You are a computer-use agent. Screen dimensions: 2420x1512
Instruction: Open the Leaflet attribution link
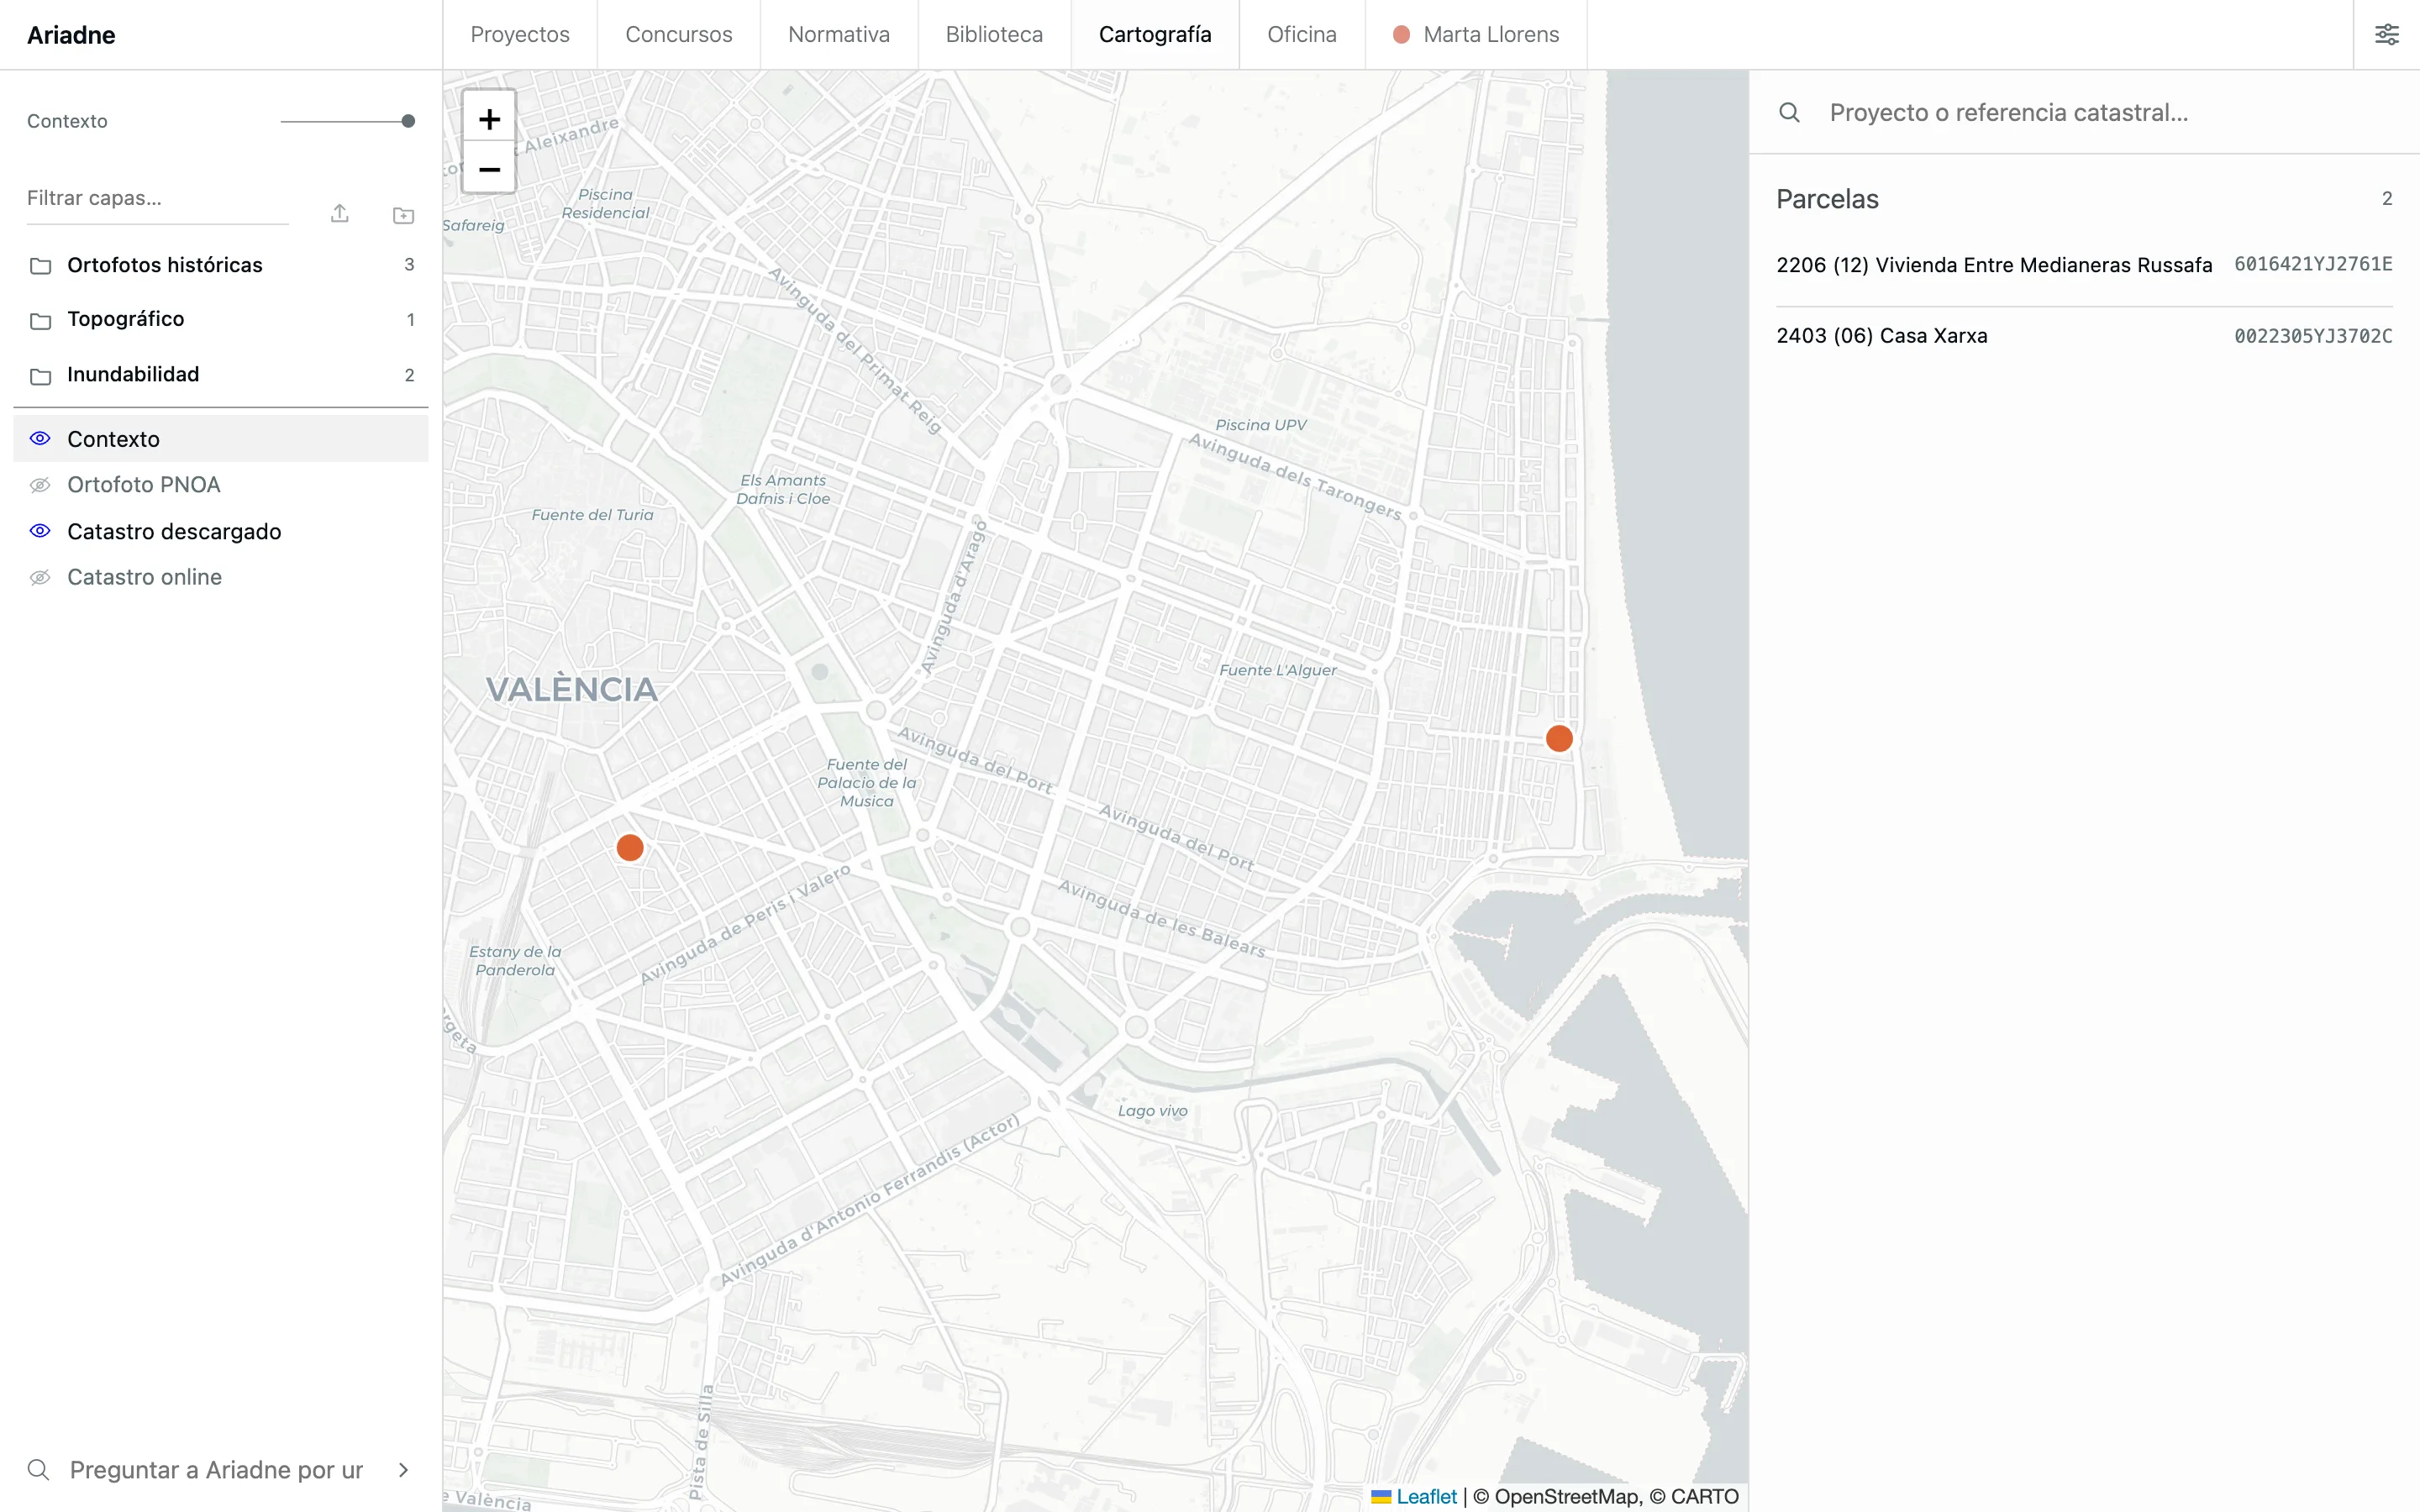pyautogui.click(x=1426, y=1496)
